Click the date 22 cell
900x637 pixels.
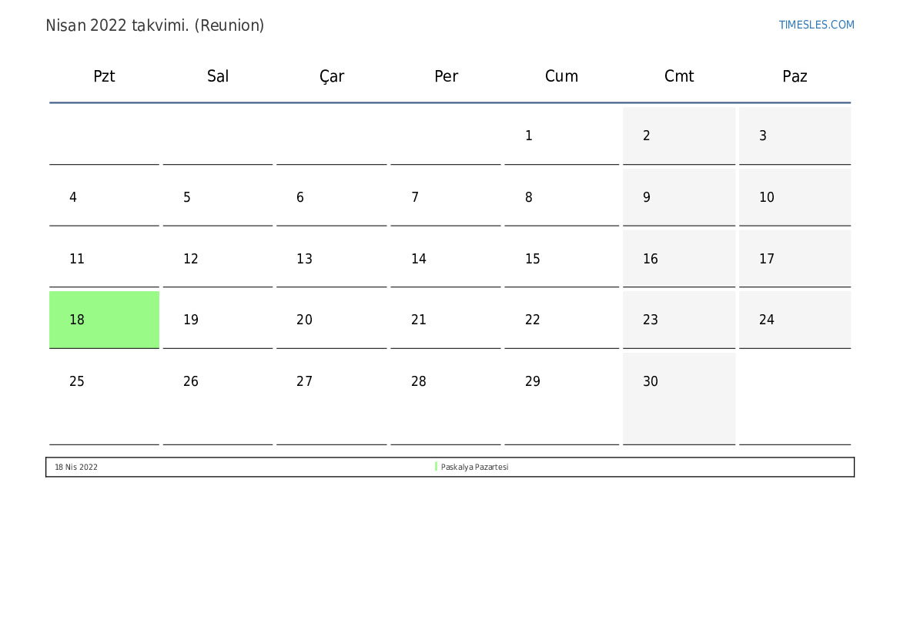pyautogui.click(x=562, y=320)
